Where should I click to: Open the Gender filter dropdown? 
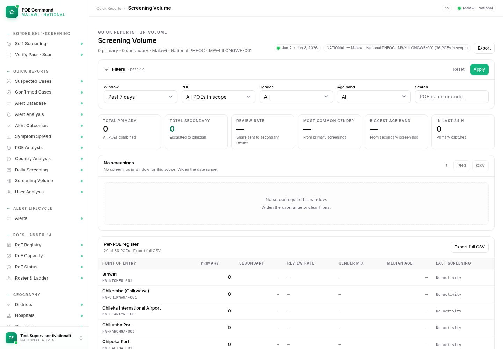[x=296, y=97]
